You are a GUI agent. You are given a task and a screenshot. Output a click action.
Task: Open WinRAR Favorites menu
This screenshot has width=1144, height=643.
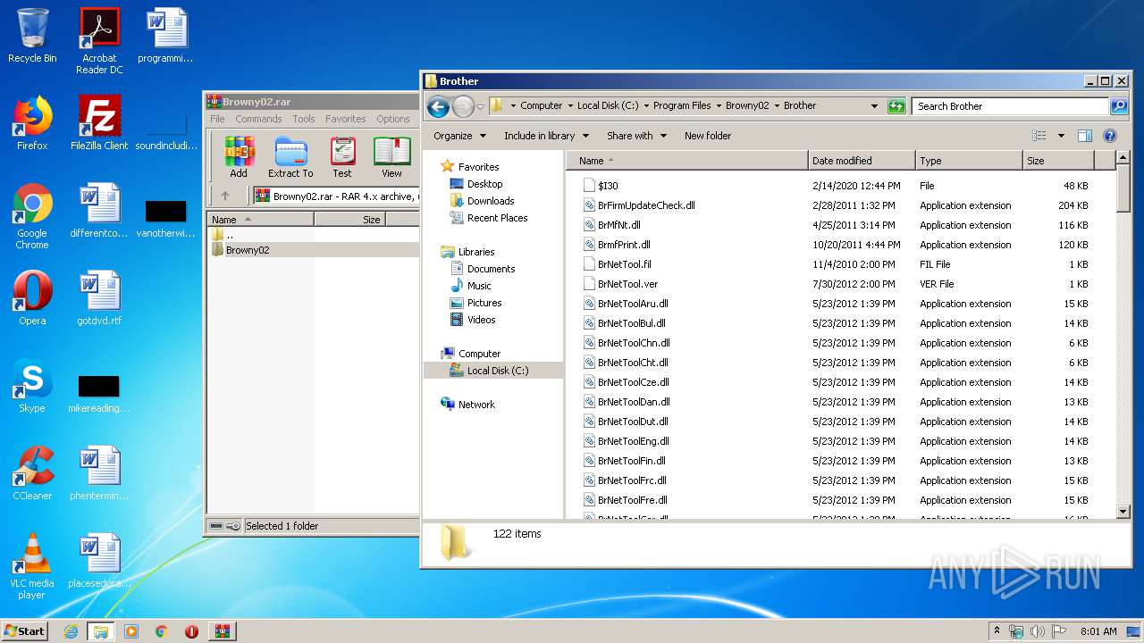346,119
